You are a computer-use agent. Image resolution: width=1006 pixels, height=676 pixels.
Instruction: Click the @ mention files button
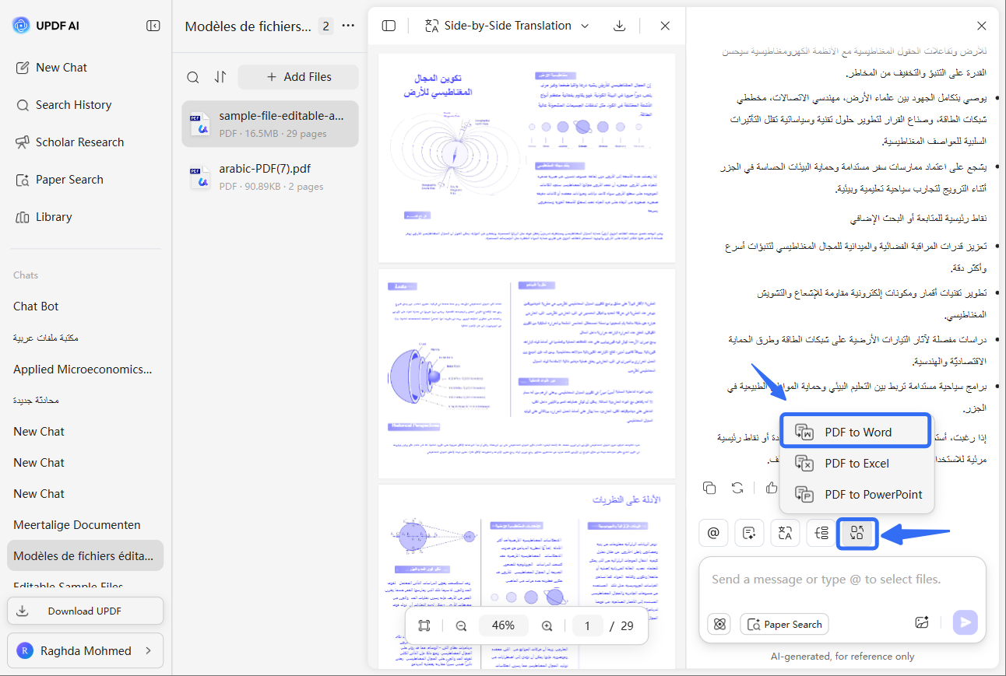coord(713,533)
